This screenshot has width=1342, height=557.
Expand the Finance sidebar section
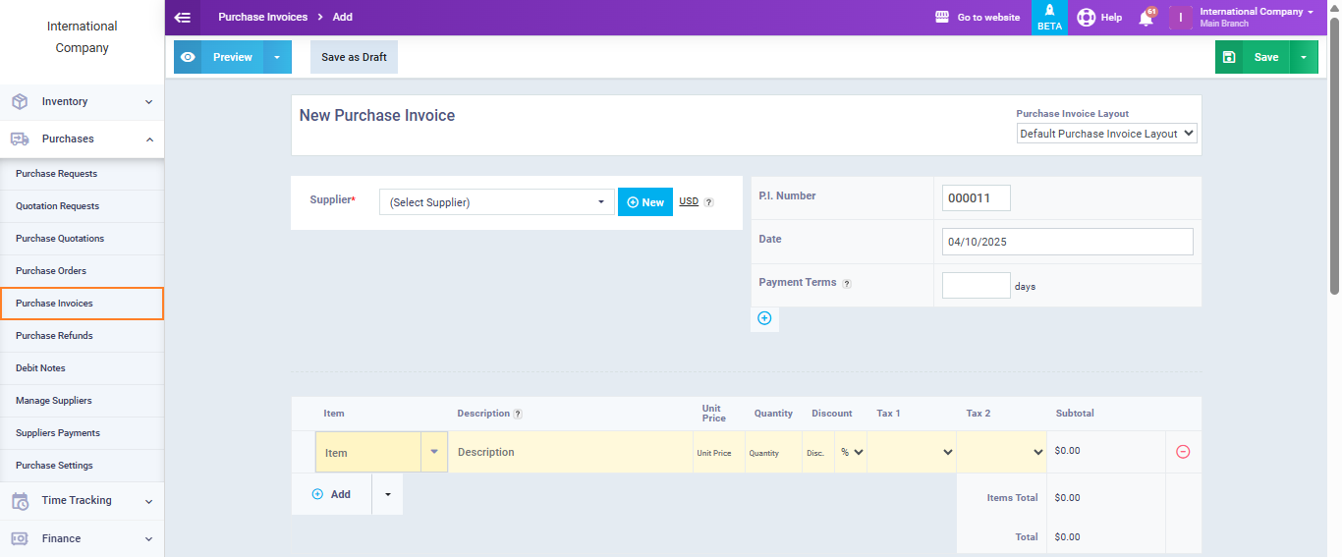pyautogui.click(x=82, y=538)
